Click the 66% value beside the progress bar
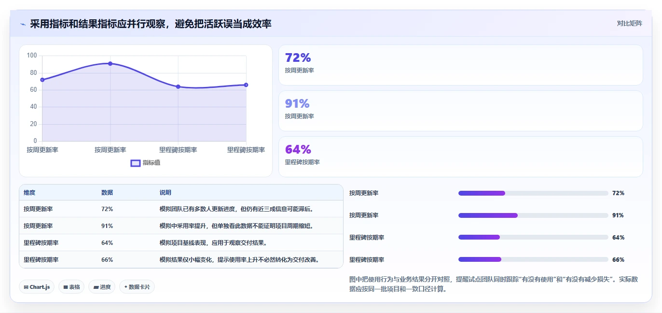This screenshot has width=662, height=313. coord(618,260)
